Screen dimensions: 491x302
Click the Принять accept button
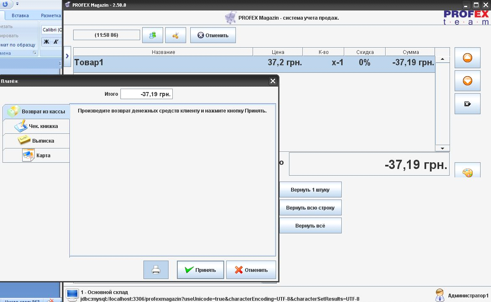(200, 270)
